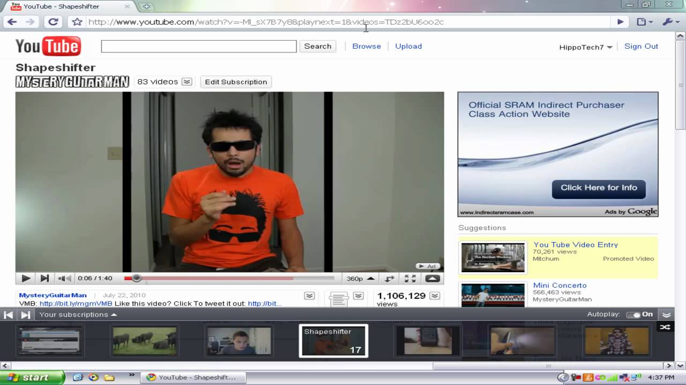Viewport: 686px width, 385px height.
Task: Open the Ads by Google label
Action: click(x=631, y=211)
